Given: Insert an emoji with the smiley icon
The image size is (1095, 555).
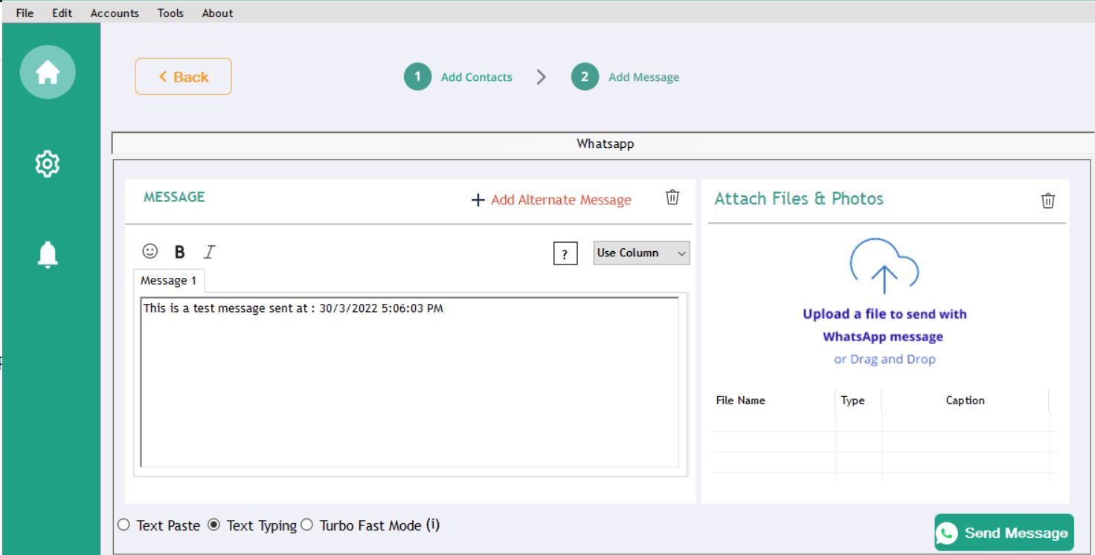Looking at the screenshot, I should click(x=150, y=252).
